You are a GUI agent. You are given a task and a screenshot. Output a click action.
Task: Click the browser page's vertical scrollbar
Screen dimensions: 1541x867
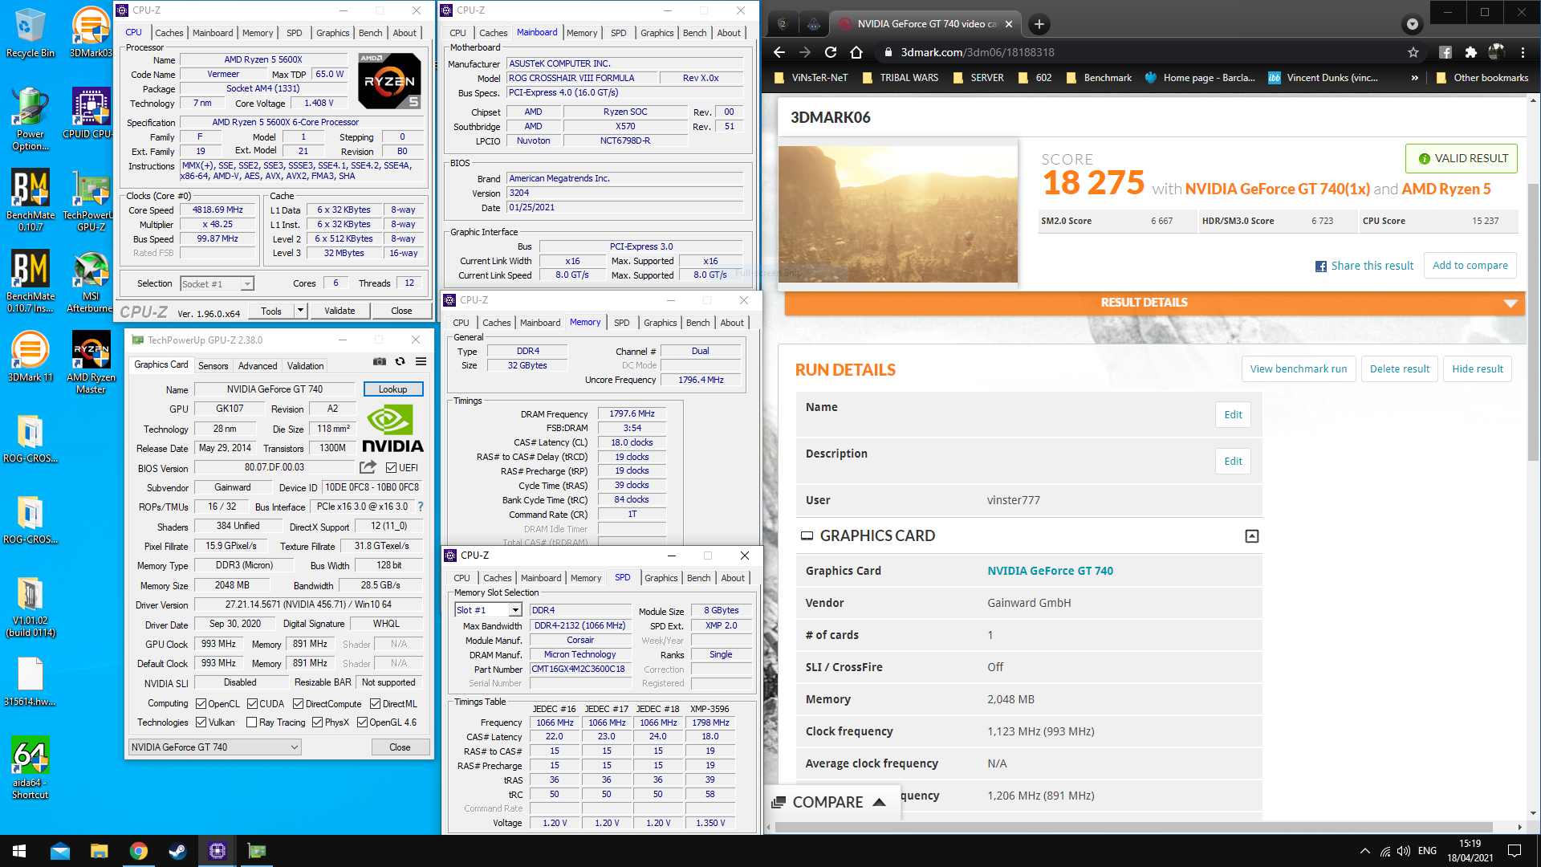[1533, 321]
